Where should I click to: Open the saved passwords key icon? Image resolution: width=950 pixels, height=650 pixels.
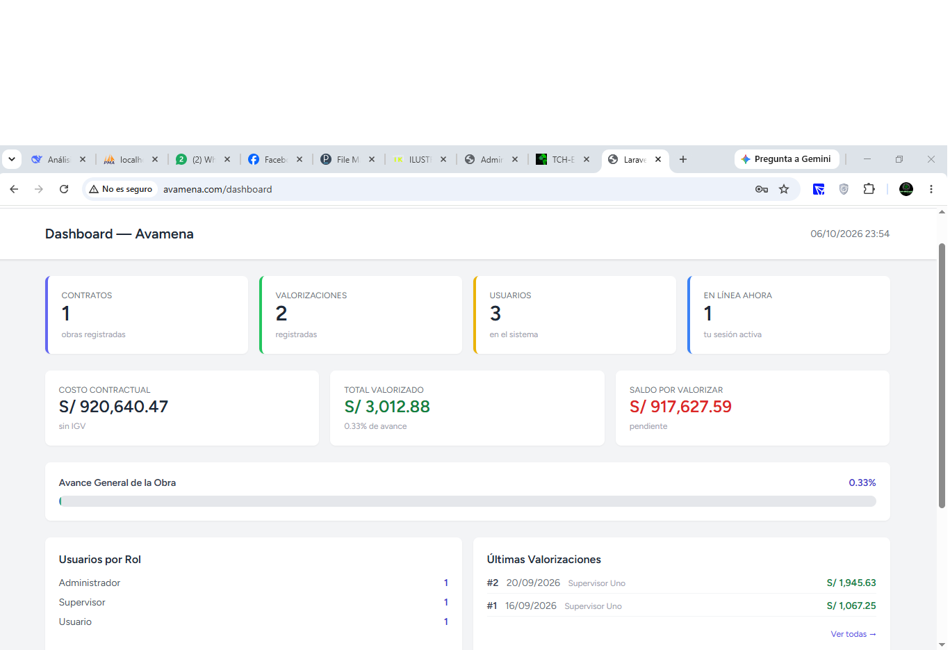[762, 189]
